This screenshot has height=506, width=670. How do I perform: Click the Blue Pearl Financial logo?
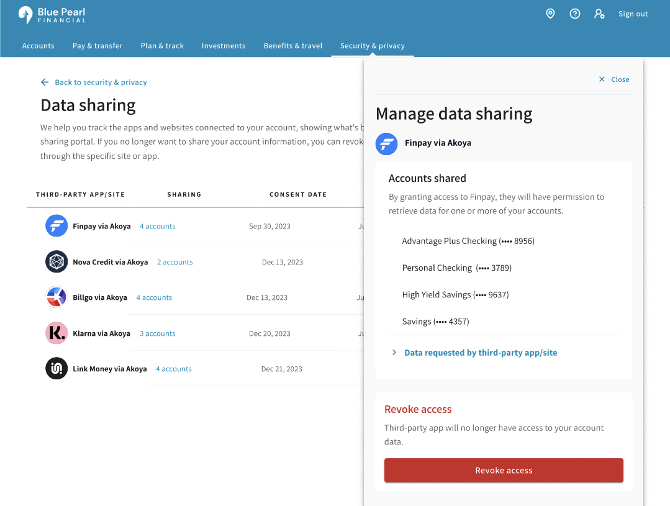pyautogui.click(x=52, y=15)
